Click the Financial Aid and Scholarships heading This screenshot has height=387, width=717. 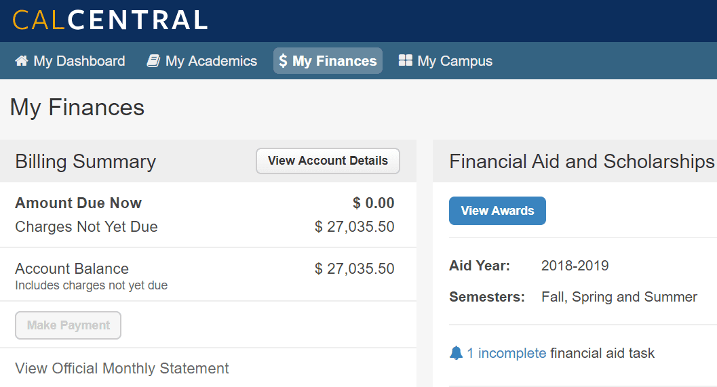click(581, 162)
